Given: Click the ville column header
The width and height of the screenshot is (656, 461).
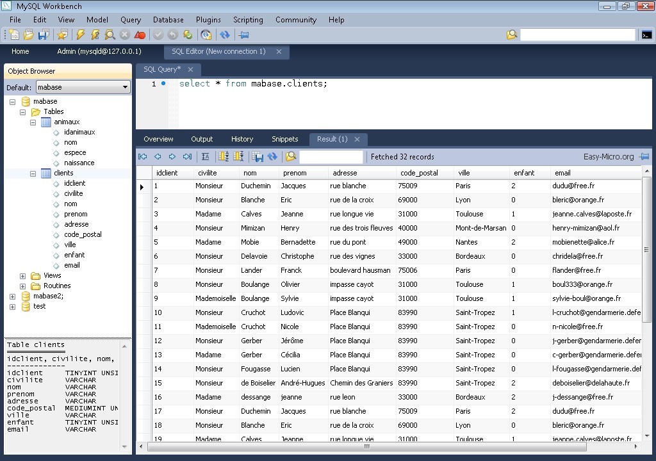Looking at the screenshot, I should point(481,173).
